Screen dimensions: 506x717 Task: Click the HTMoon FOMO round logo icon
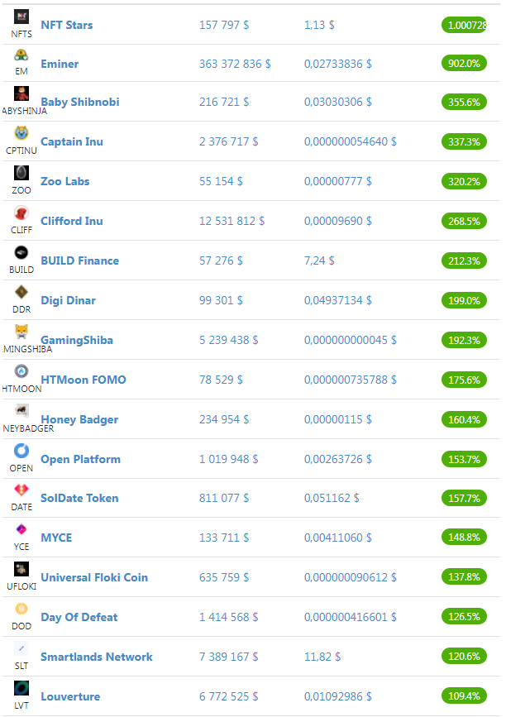[x=21, y=371]
